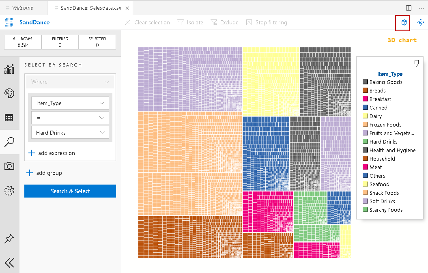Click the camera position control icon
The image size is (428, 273).
[x=420, y=23]
